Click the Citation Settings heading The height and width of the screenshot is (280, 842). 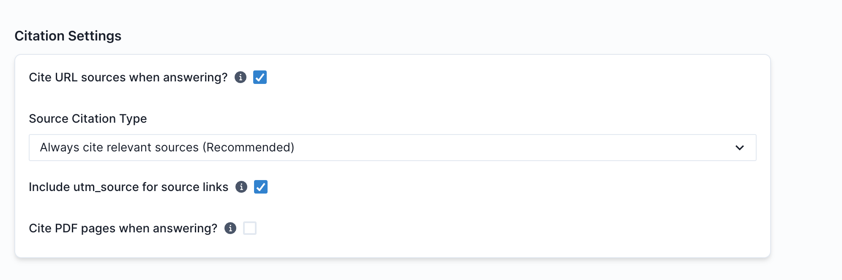[68, 36]
